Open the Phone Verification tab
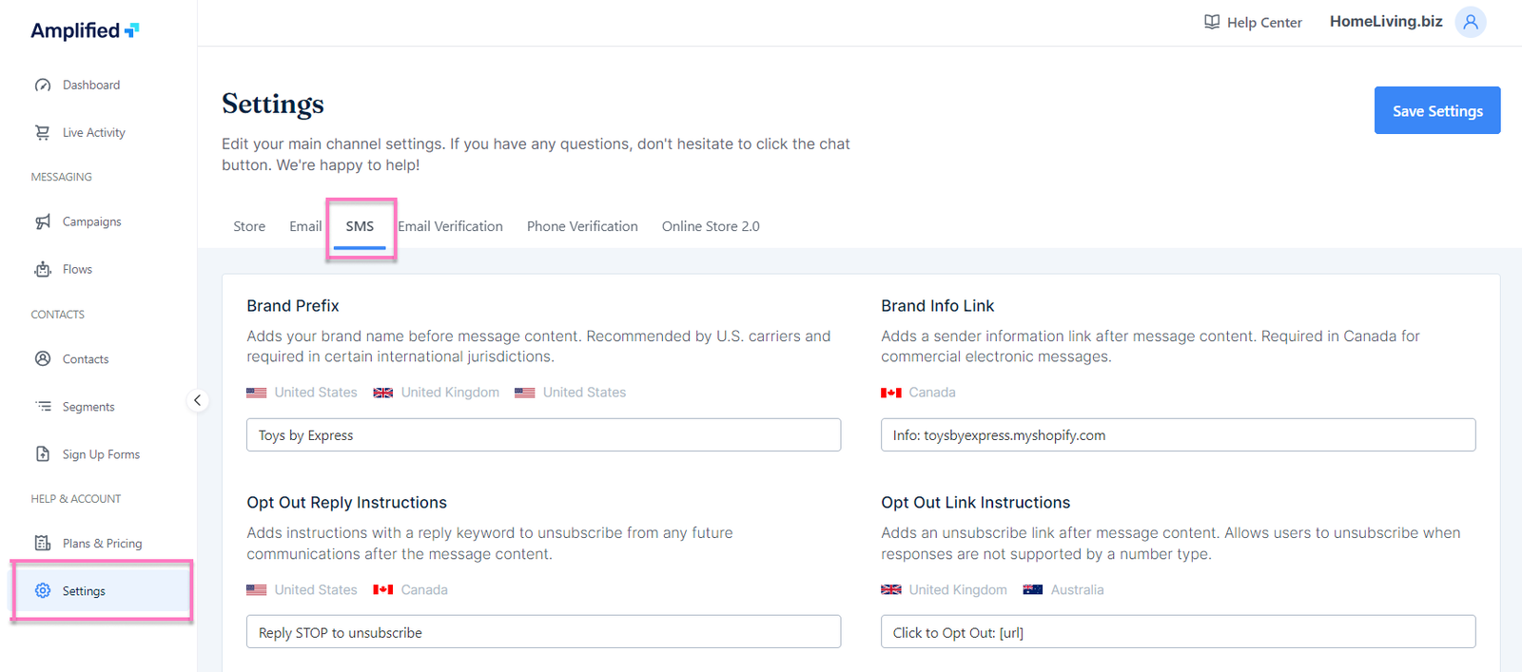1522x672 pixels. tap(582, 226)
